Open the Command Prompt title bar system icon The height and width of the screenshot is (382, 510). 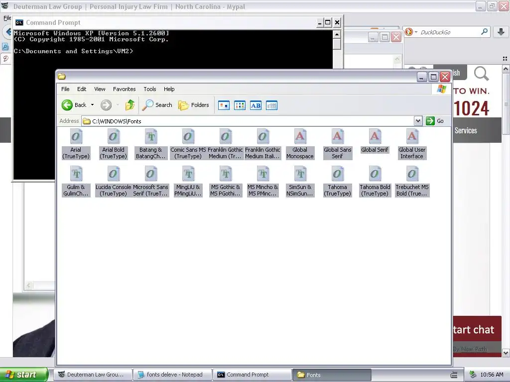point(19,22)
